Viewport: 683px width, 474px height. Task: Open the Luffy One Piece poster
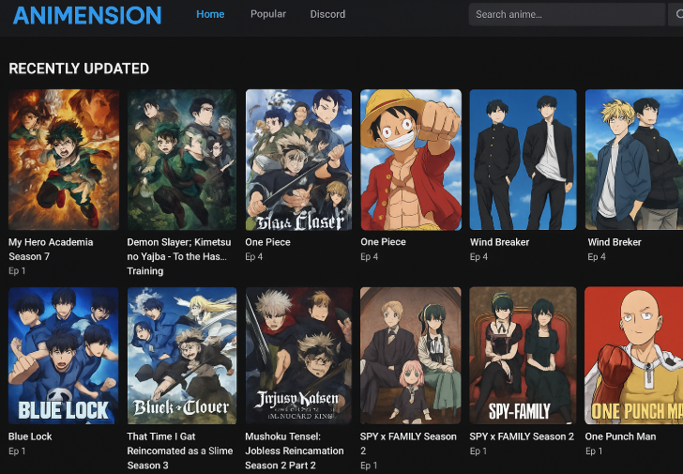(x=411, y=160)
